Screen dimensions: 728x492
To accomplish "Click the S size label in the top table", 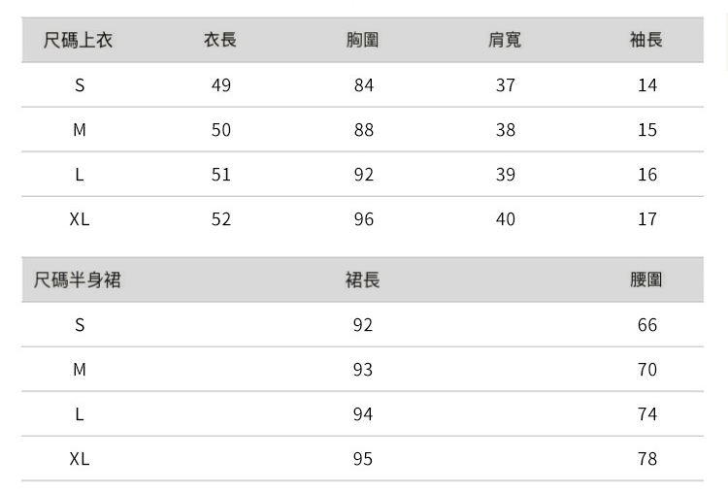I will coord(80,85).
